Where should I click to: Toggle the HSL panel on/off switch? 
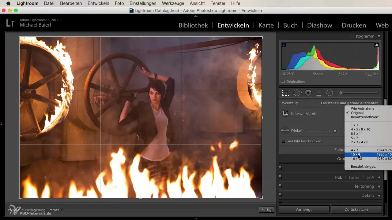click(280, 177)
